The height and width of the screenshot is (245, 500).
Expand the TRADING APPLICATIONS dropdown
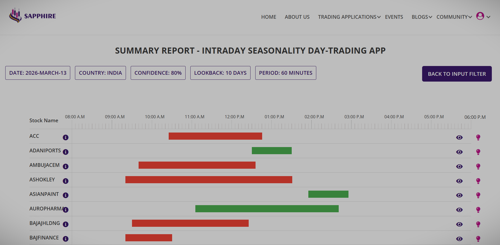click(347, 17)
